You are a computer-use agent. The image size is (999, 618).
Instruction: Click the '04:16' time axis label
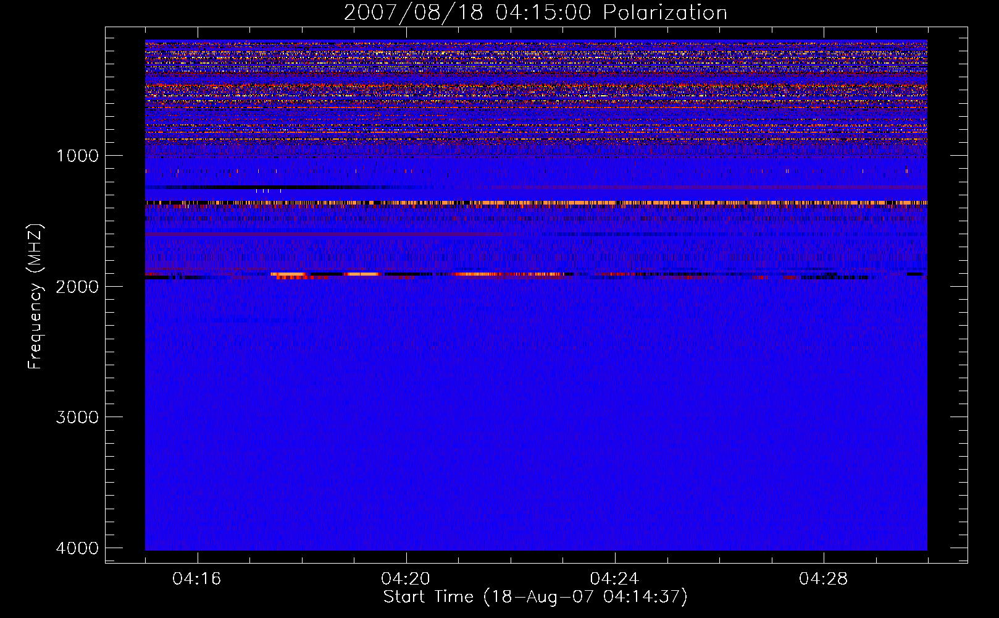[197, 579]
